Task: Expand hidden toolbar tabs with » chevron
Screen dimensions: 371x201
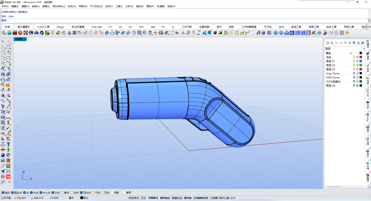Action: pos(366,27)
